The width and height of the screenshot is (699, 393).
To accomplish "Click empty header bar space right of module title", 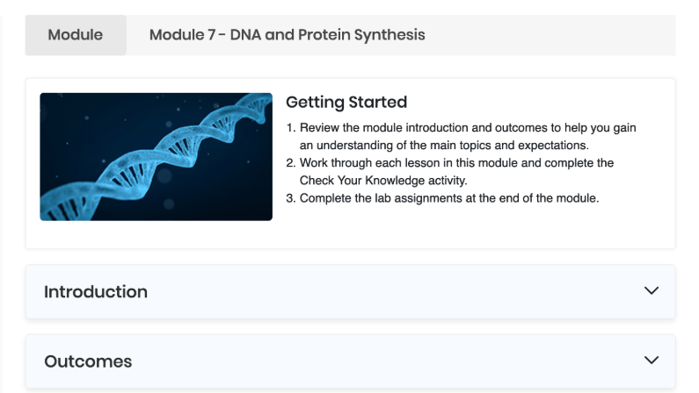I will tap(549, 35).
